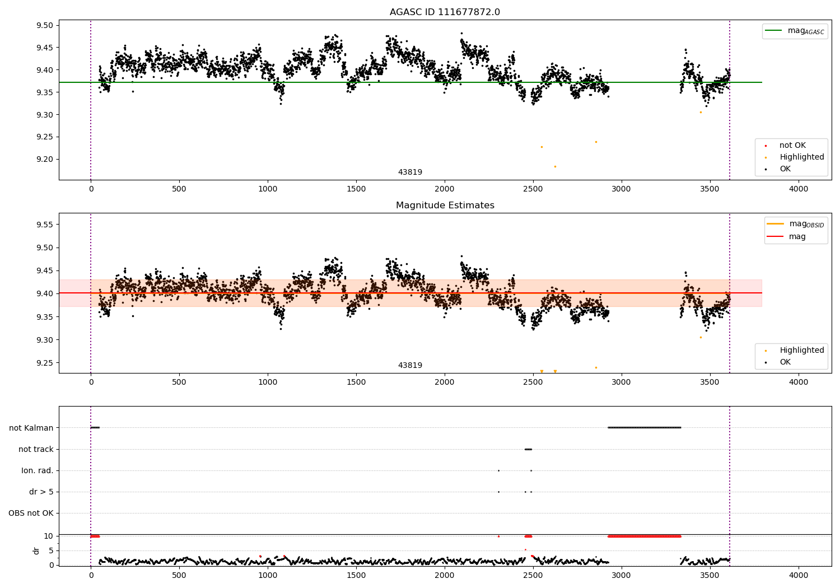
Task: Click the '10' tick on the dr axis
Action: (49, 536)
